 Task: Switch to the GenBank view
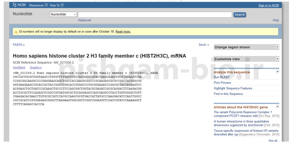19,68
